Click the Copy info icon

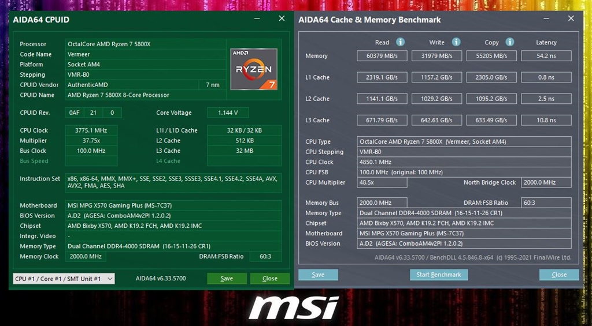pyautogui.click(x=510, y=42)
